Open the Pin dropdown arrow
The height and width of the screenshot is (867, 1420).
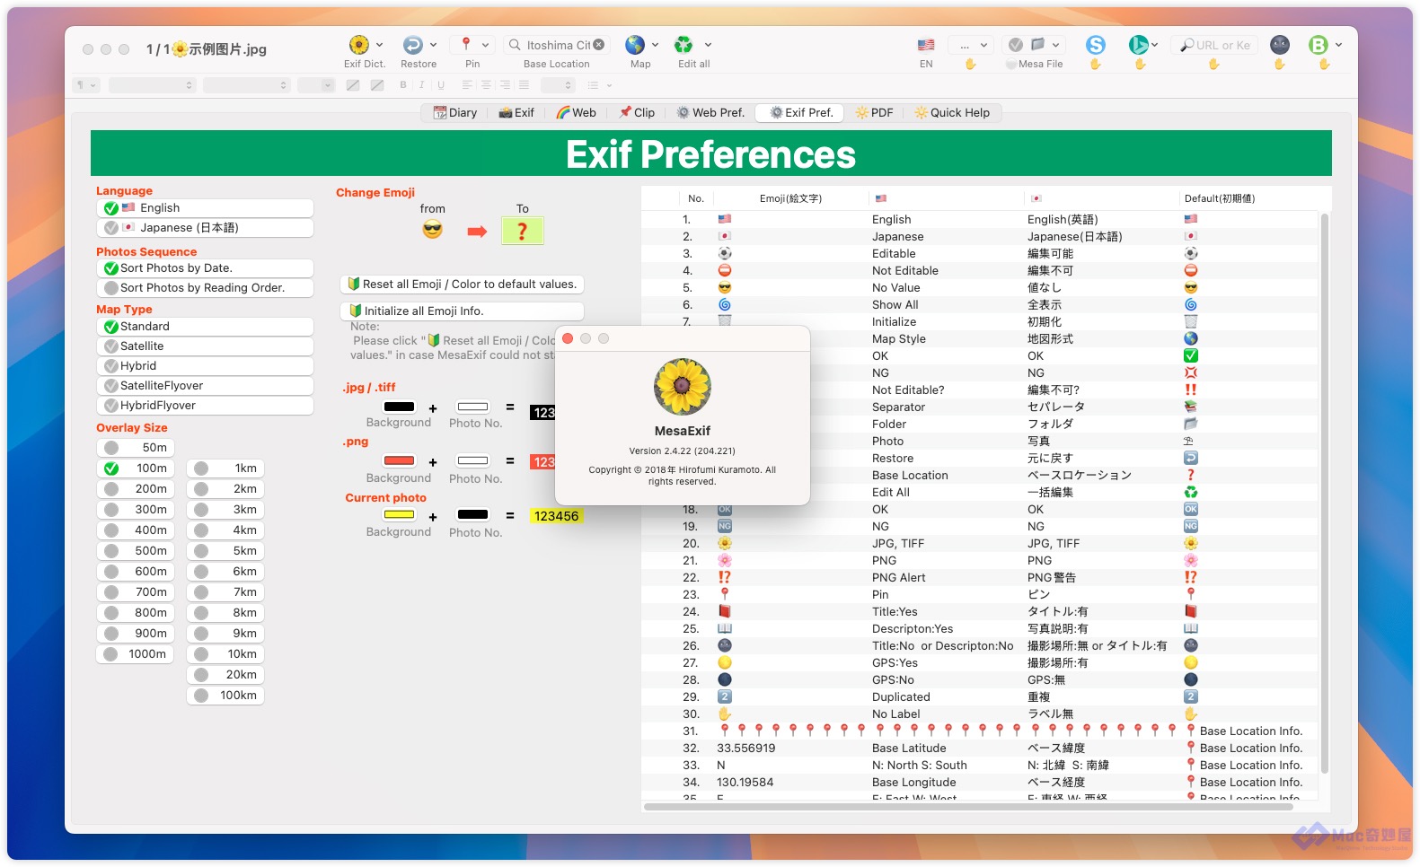click(x=486, y=45)
